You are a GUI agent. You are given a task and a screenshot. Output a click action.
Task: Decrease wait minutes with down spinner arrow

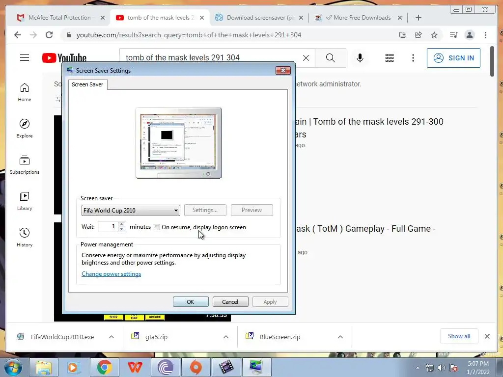pos(122,229)
